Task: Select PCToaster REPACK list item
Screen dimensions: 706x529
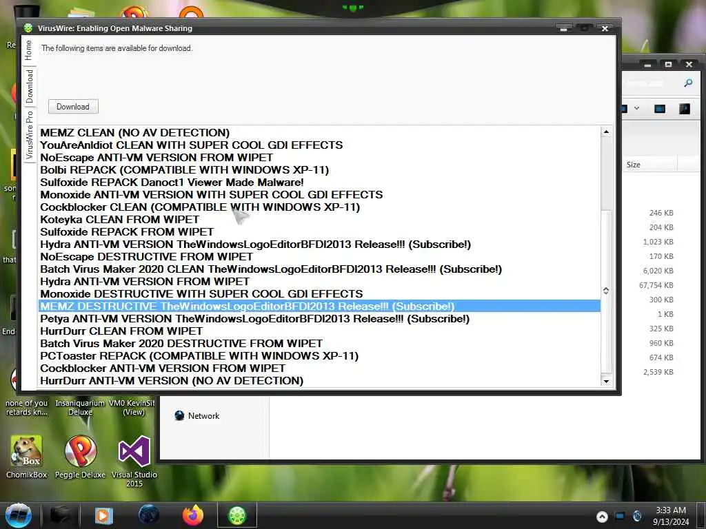Action: point(320,356)
